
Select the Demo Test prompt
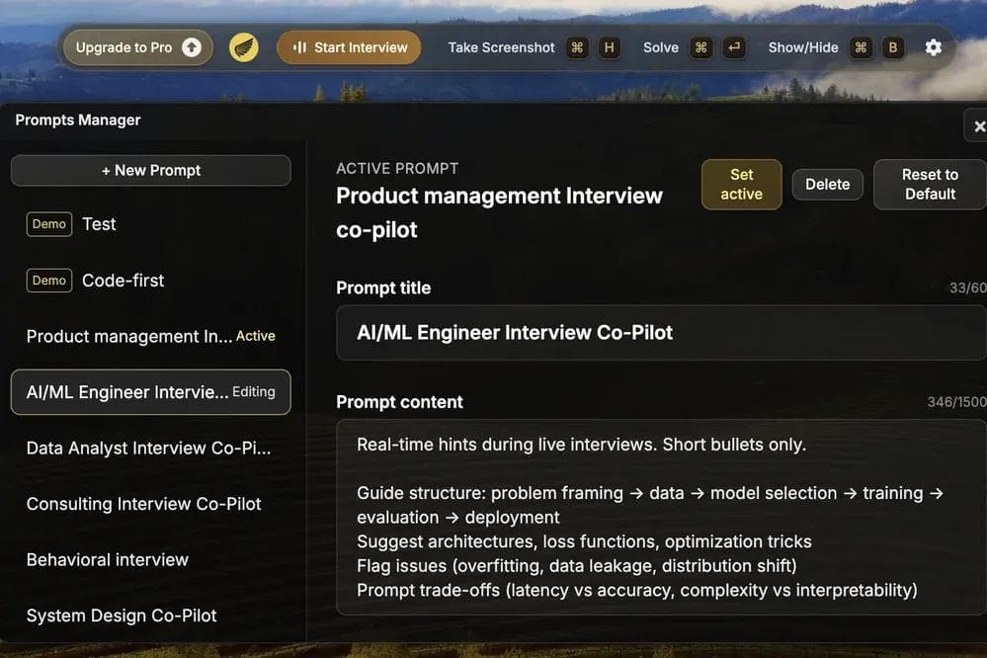(99, 224)
